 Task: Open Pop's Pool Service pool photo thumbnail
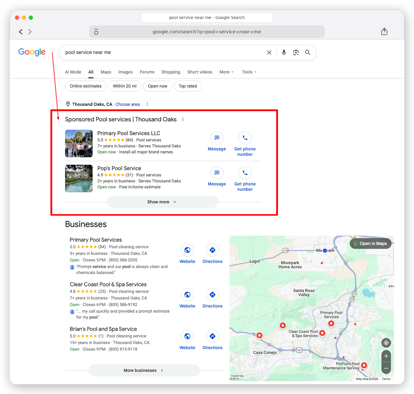[x=79, y=179]
